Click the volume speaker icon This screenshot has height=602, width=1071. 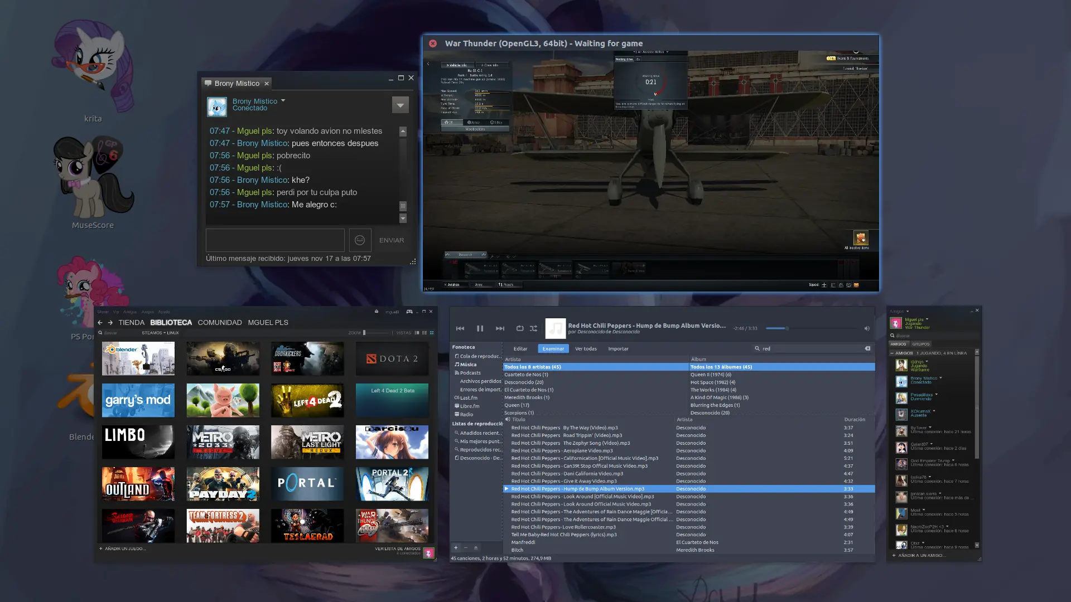click(x=867, y=328)
